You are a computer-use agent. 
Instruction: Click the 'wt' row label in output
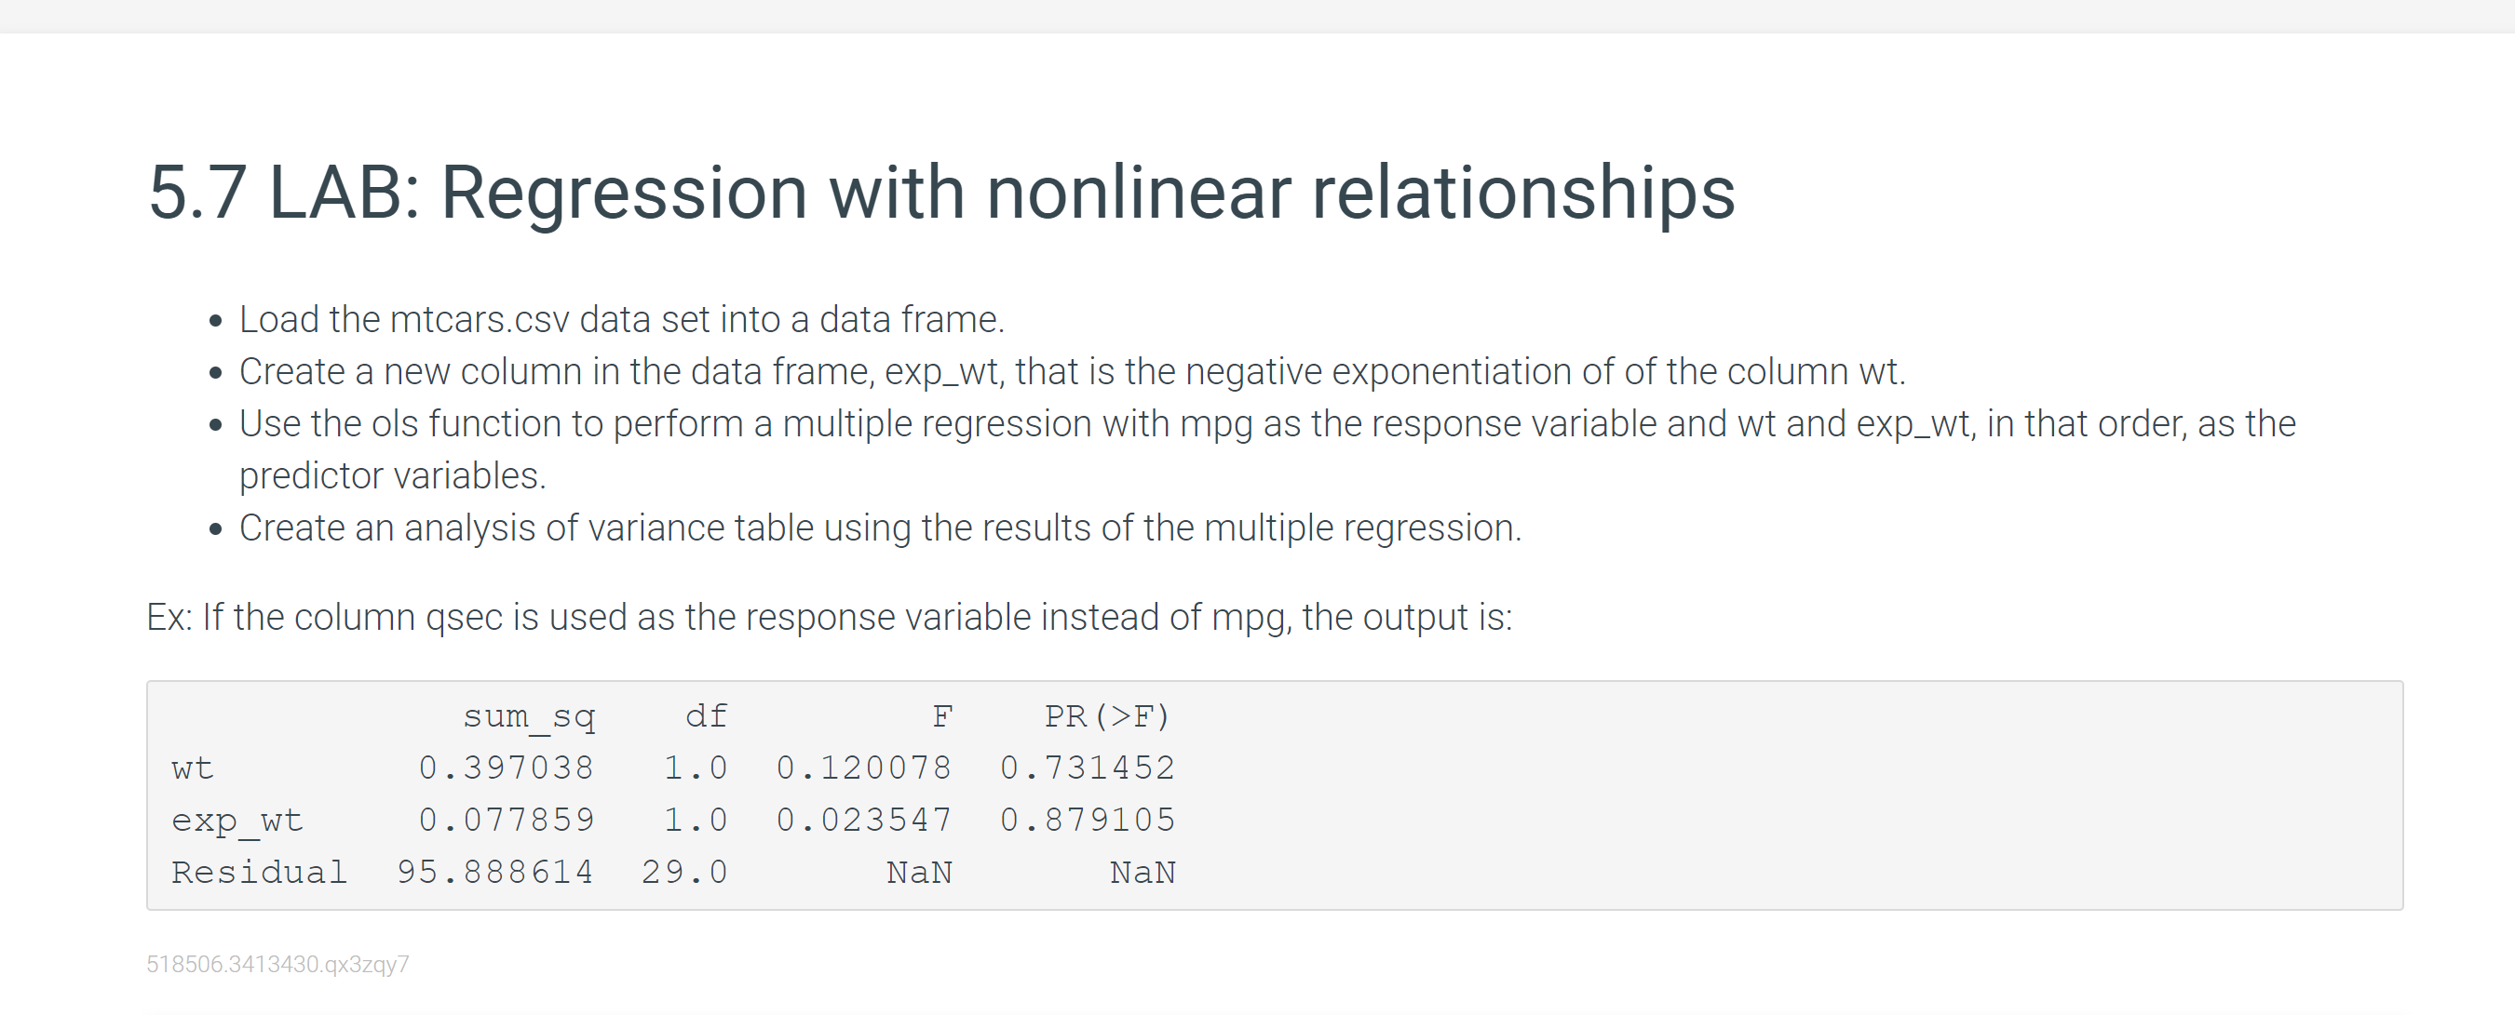click(x=193, y=768)
